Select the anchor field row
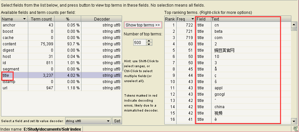The width and height of the screenshot is (299, 132). (62, 25)
